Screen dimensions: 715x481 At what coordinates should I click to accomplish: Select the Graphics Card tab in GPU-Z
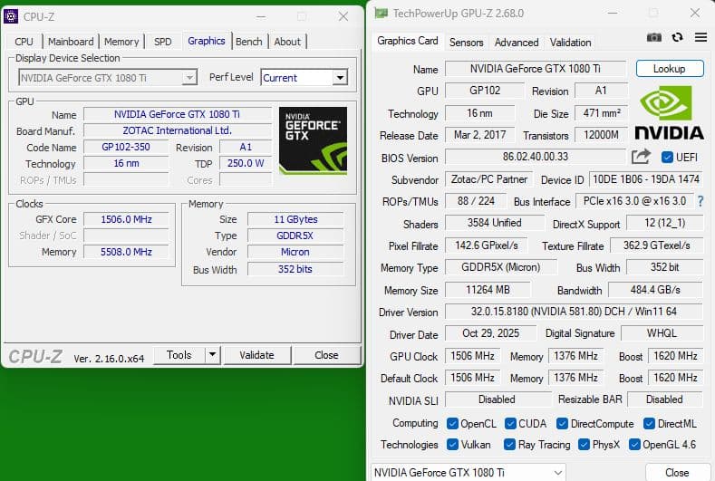point(407,41)
